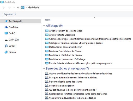Click icon beside Masquer automatiquement la barre
133x101 pixels.
(x=47, y=77)
